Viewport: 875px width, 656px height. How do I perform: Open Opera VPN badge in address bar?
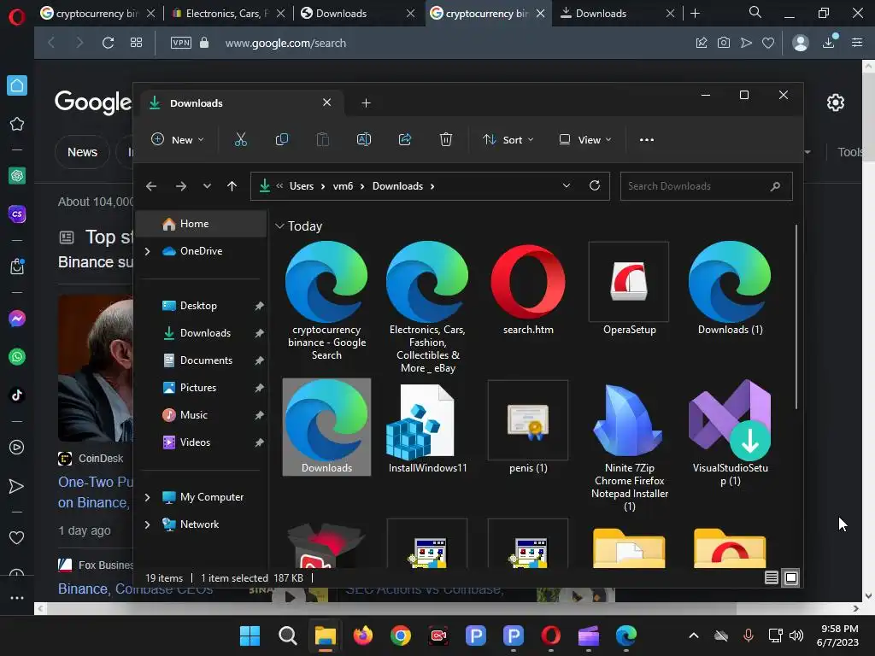coord(181,43)
